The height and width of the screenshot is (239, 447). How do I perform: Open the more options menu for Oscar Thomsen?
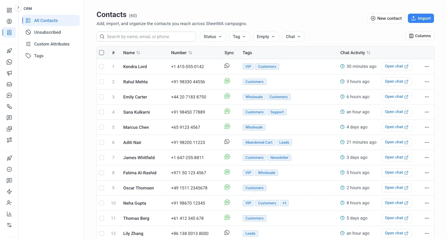tap(427, 188)
